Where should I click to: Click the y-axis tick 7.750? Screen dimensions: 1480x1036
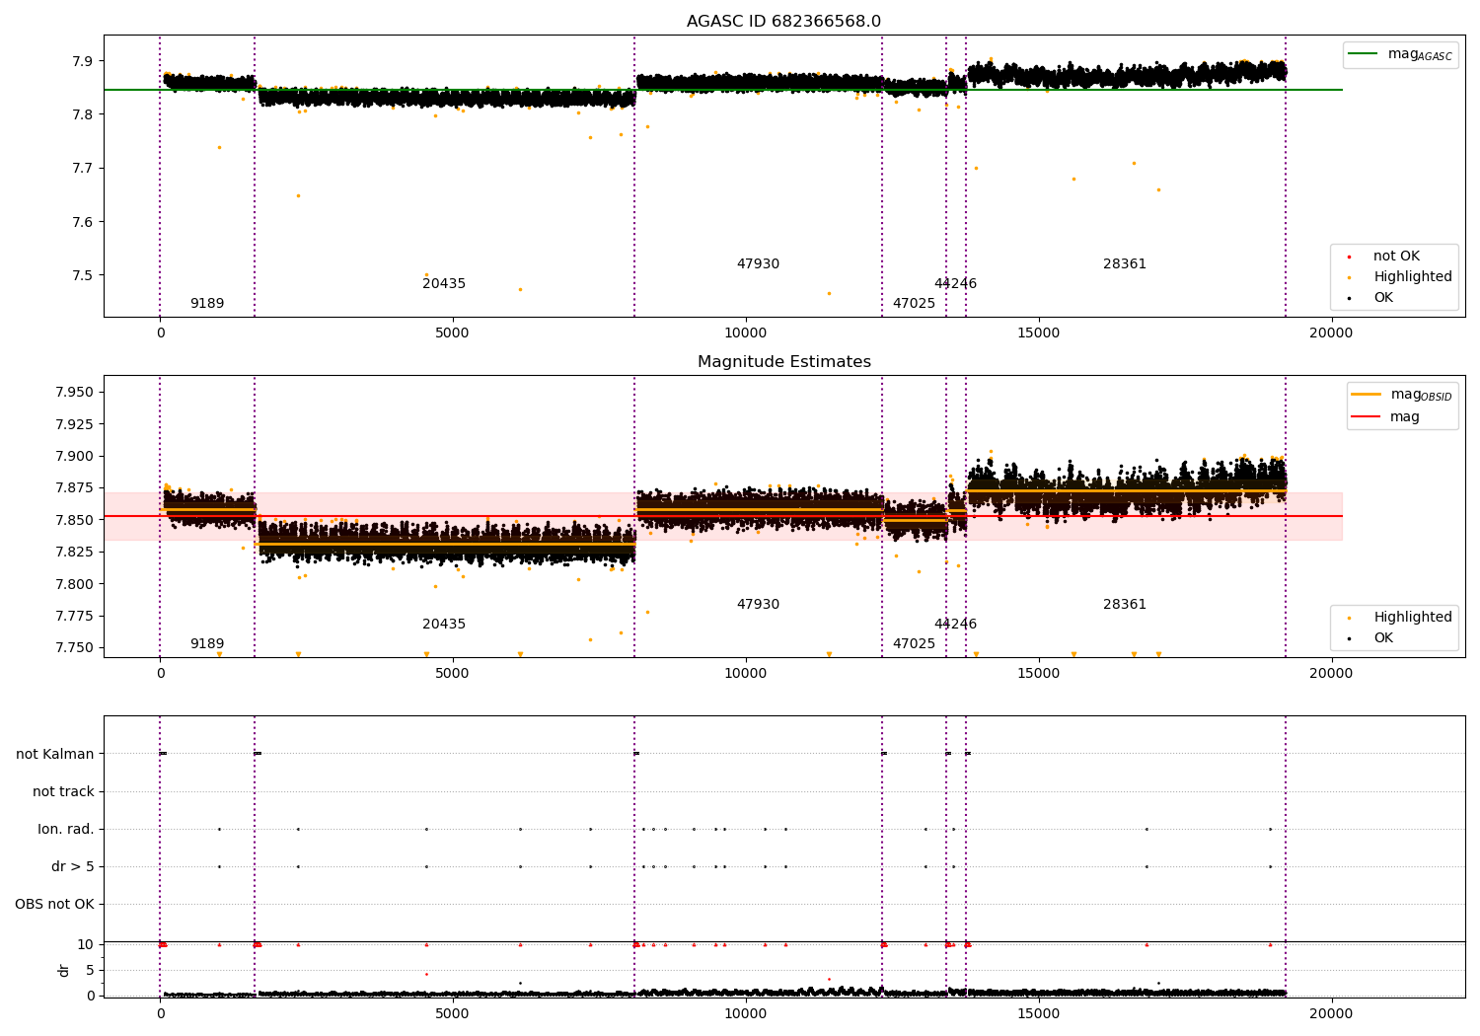[74, 648]
